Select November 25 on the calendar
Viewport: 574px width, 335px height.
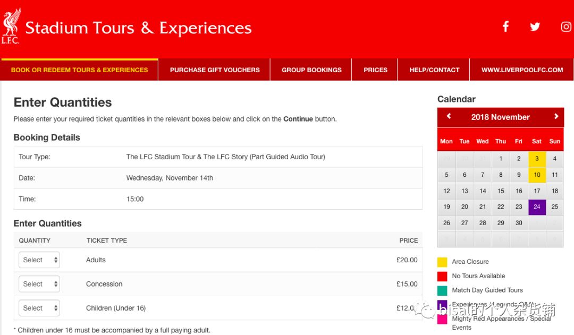554,207
